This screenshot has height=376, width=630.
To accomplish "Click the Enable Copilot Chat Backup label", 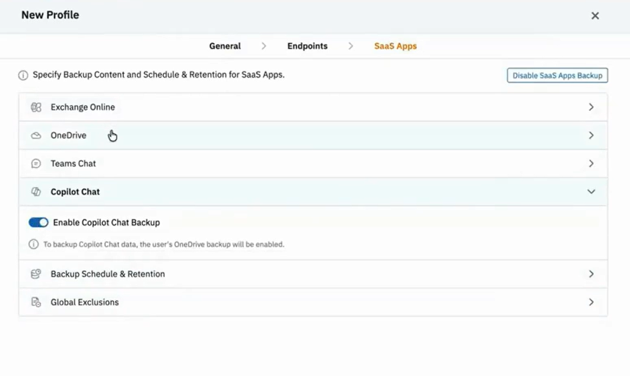I will point(106,222).
